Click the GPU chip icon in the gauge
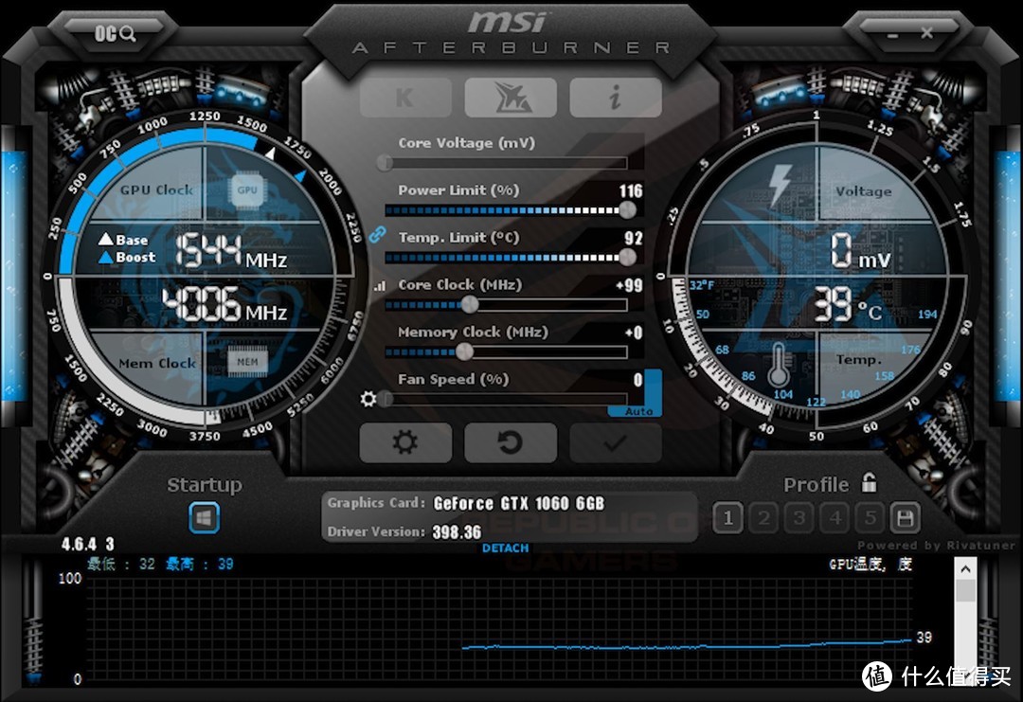This screenshot has width=1023, height=702. [x=246, y=190]
